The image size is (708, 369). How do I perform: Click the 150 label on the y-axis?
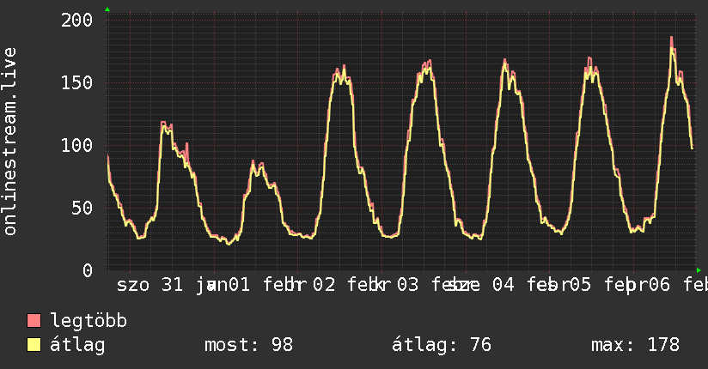click(76, 82)
